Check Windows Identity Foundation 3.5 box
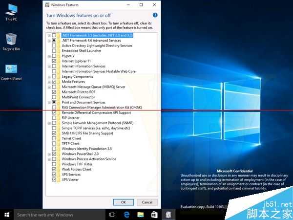Image resolution: width=293 pixels, height=220 pixels. click(54, 149)
